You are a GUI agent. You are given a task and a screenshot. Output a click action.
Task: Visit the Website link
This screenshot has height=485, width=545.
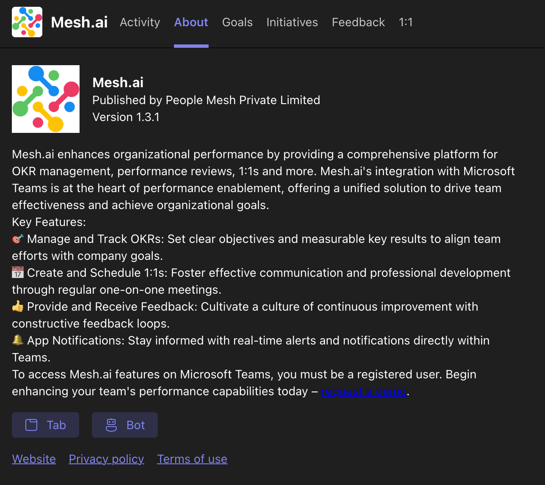coord(34,458)
